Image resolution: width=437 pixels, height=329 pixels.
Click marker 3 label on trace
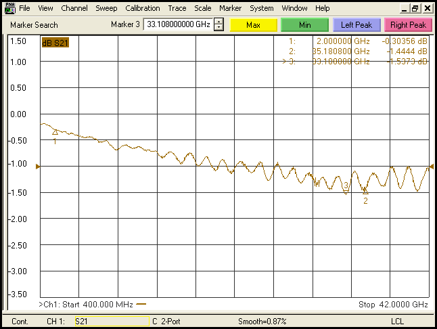tap(346, 185)
